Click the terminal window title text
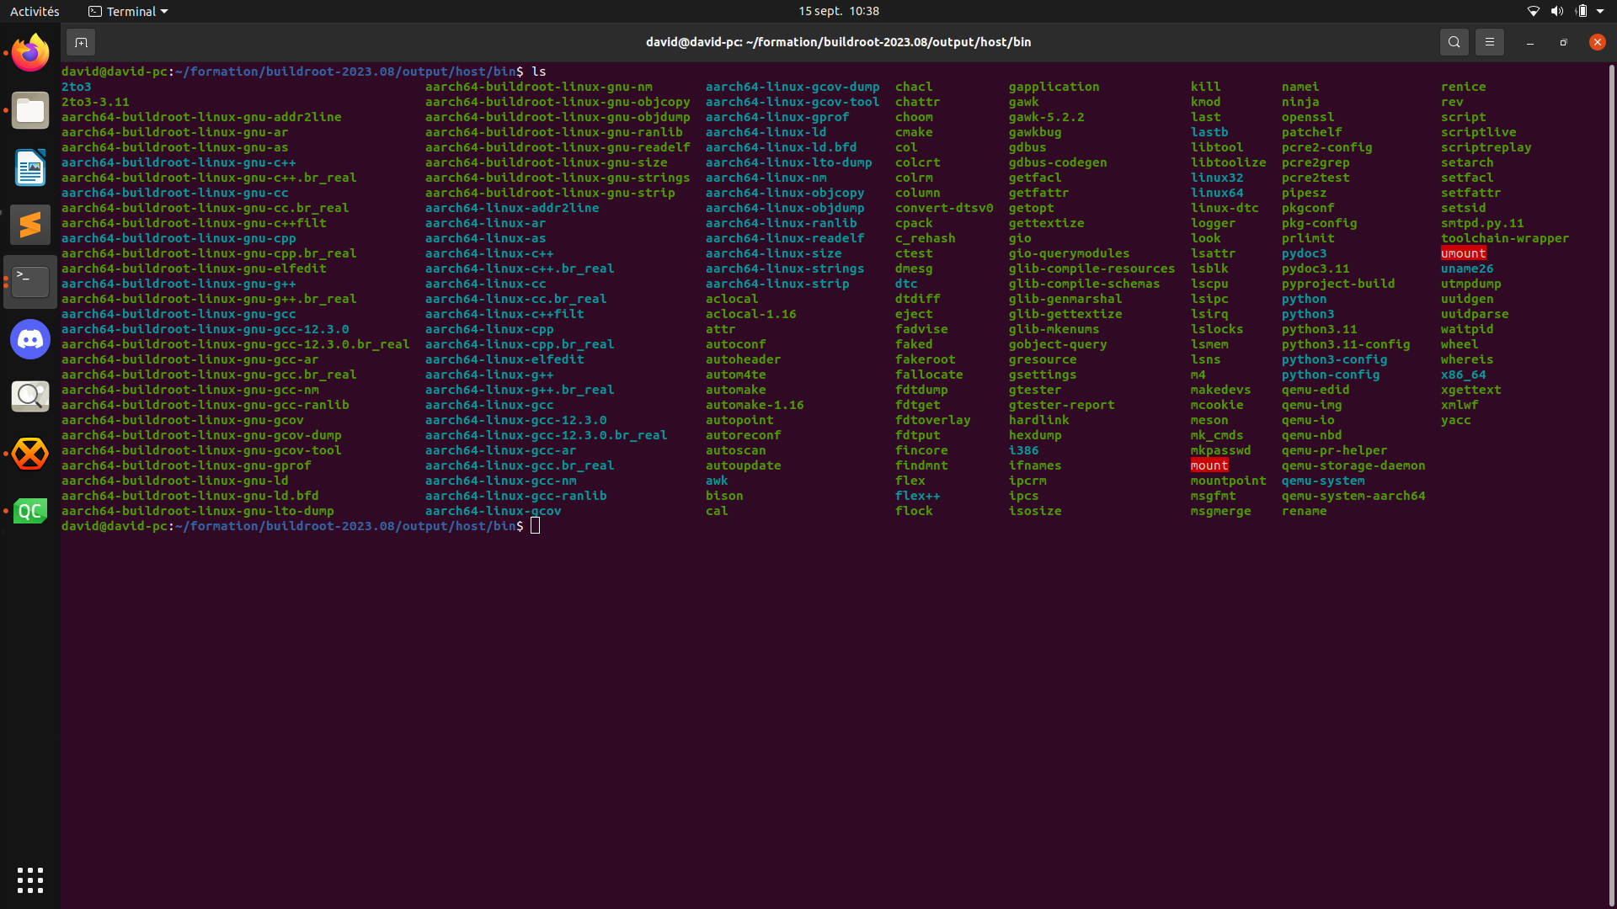Image resolution: width=1617 pixels, height=909 pixels. [838, 42]
